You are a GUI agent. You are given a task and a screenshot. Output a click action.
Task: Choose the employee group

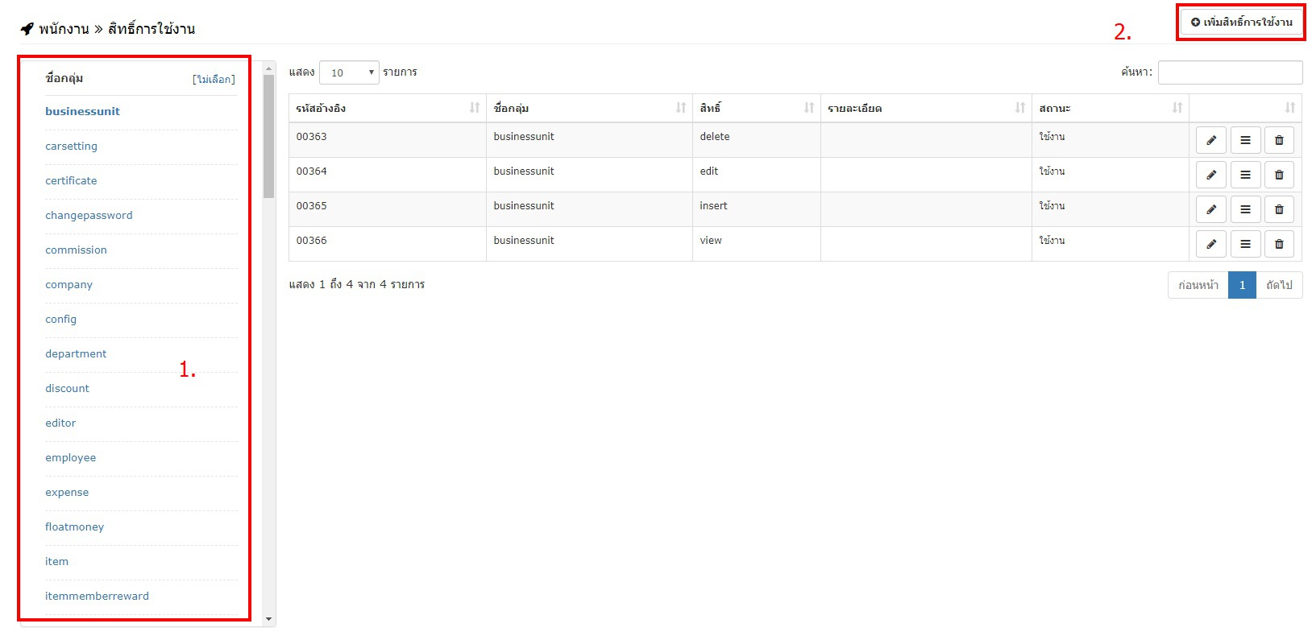70,458
